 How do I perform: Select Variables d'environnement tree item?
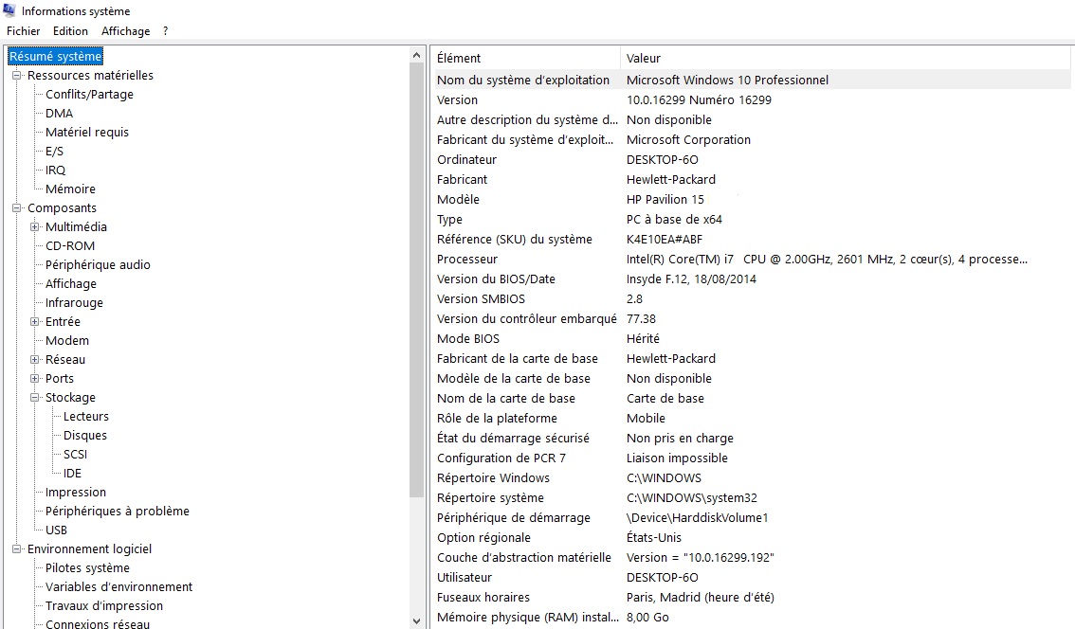[118, 587]
